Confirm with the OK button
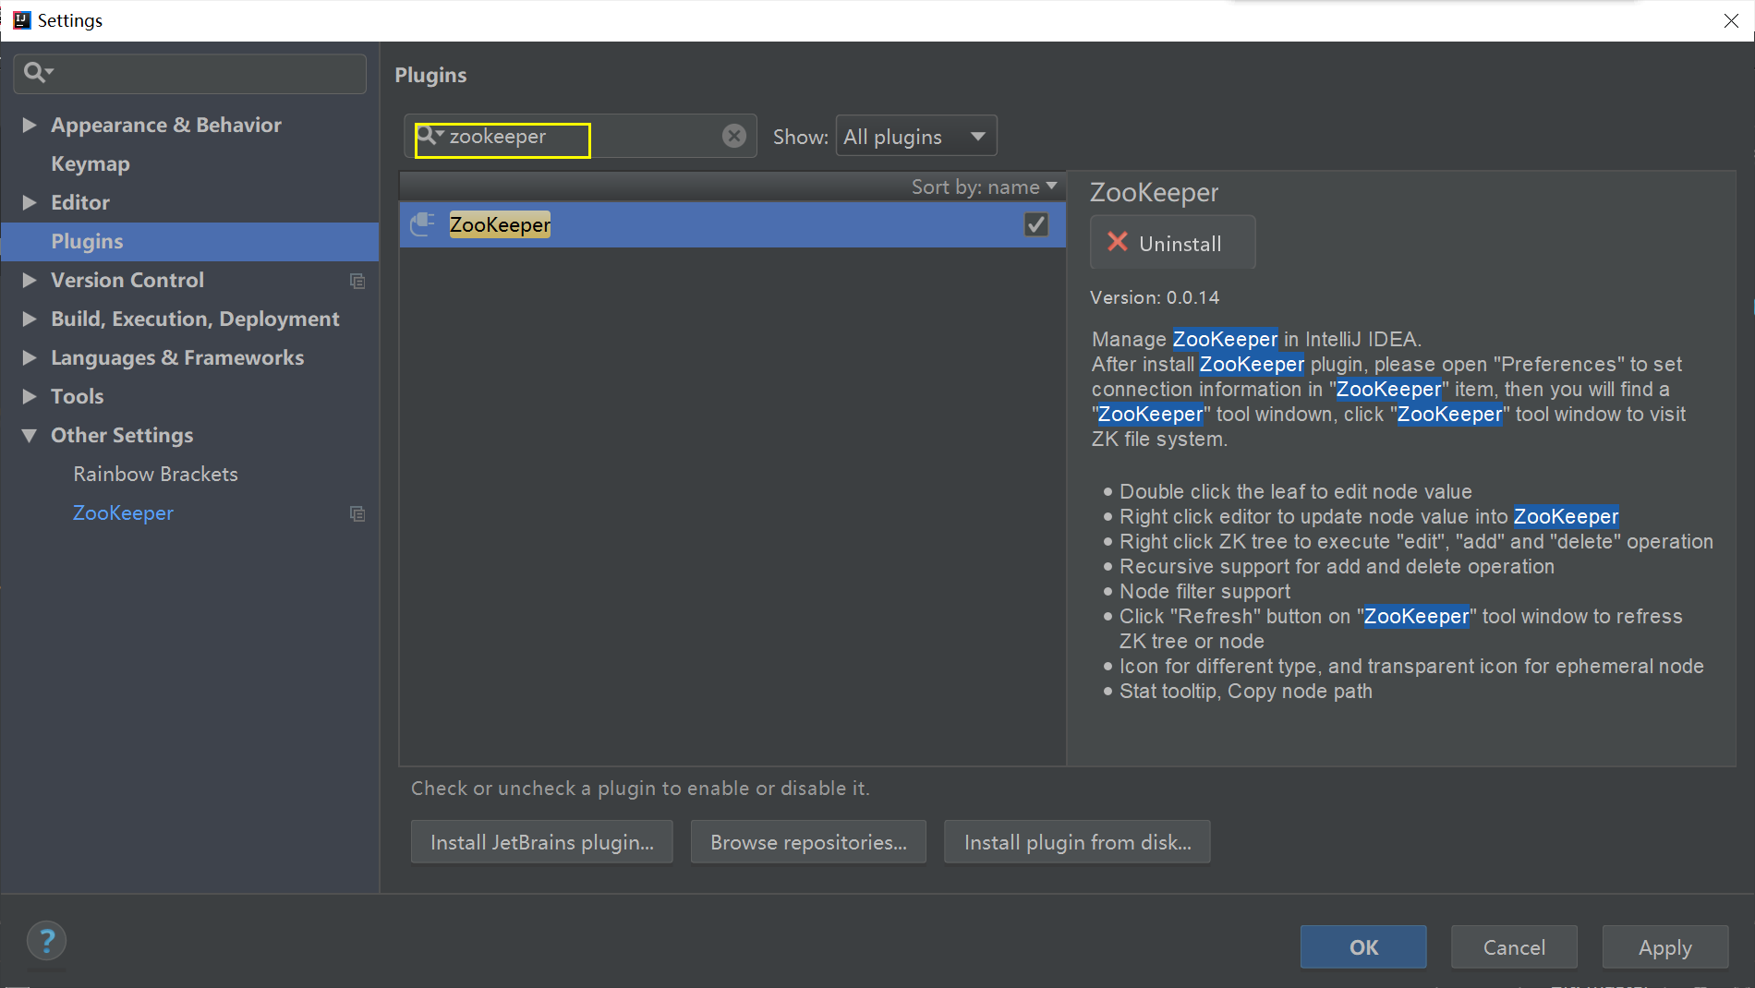 coord(1363,947)
